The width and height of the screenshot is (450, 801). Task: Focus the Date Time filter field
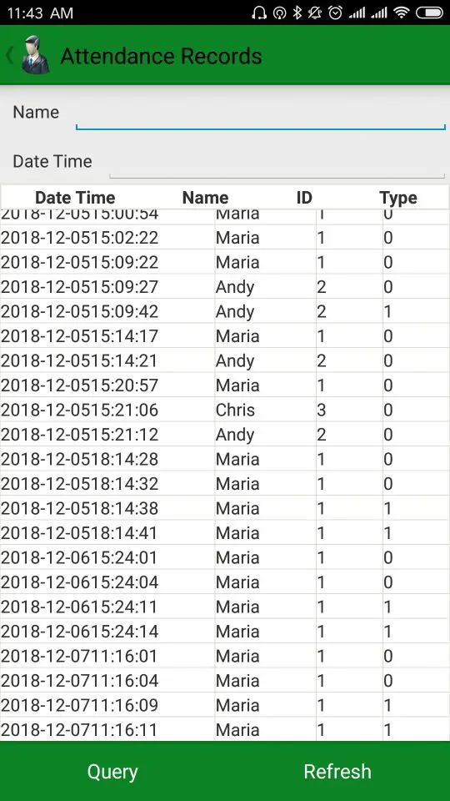pos(277,163)
